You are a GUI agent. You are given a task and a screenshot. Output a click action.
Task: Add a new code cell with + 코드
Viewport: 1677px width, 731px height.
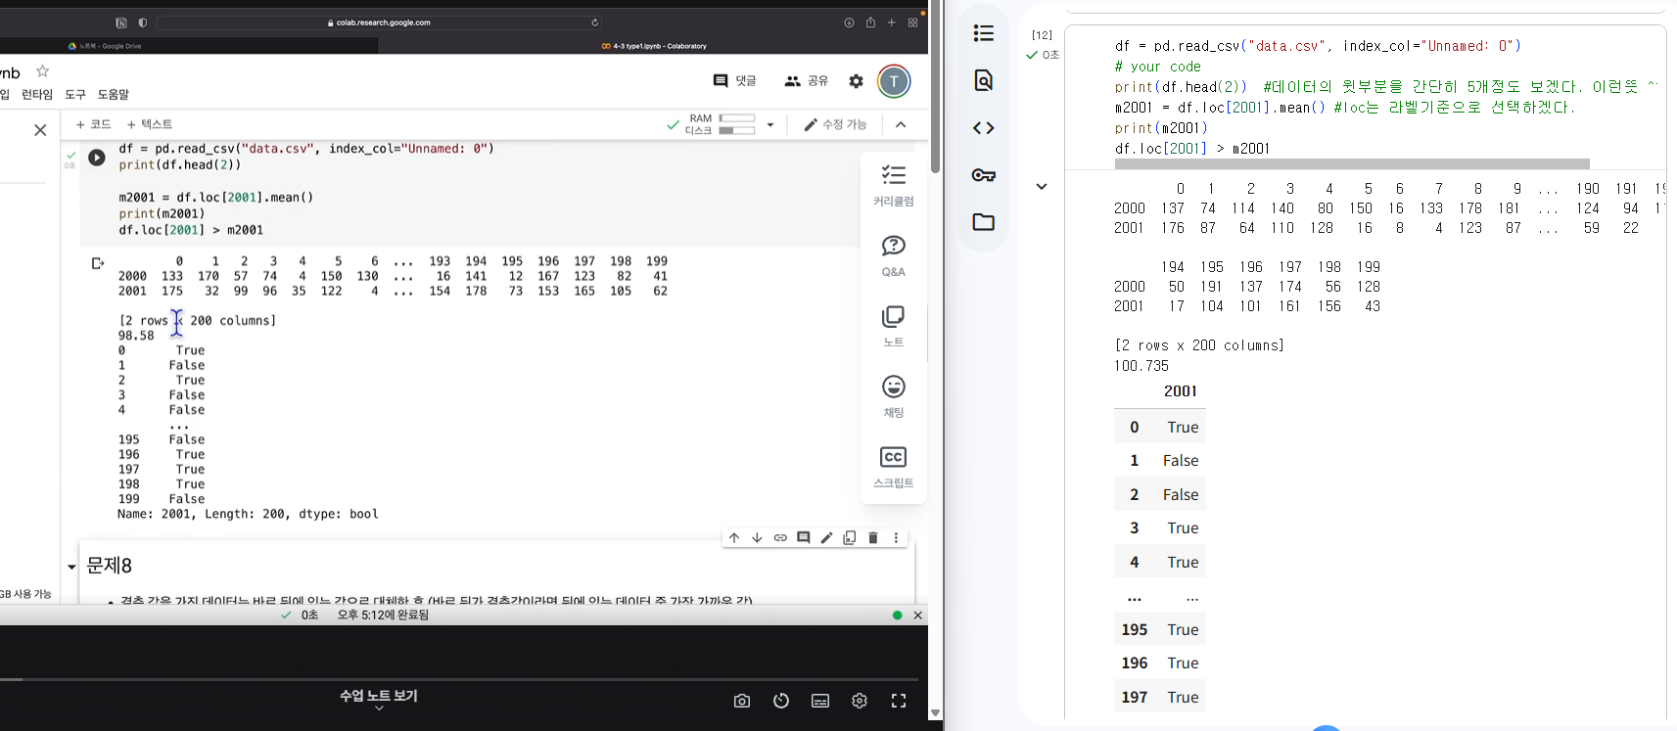tap(94, 124)
